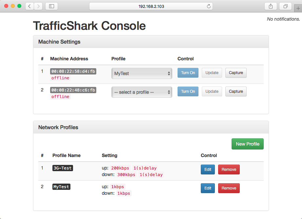Remove the MyTest network profile
Viewport: 302px width, 219px height.
click(229, 188)
